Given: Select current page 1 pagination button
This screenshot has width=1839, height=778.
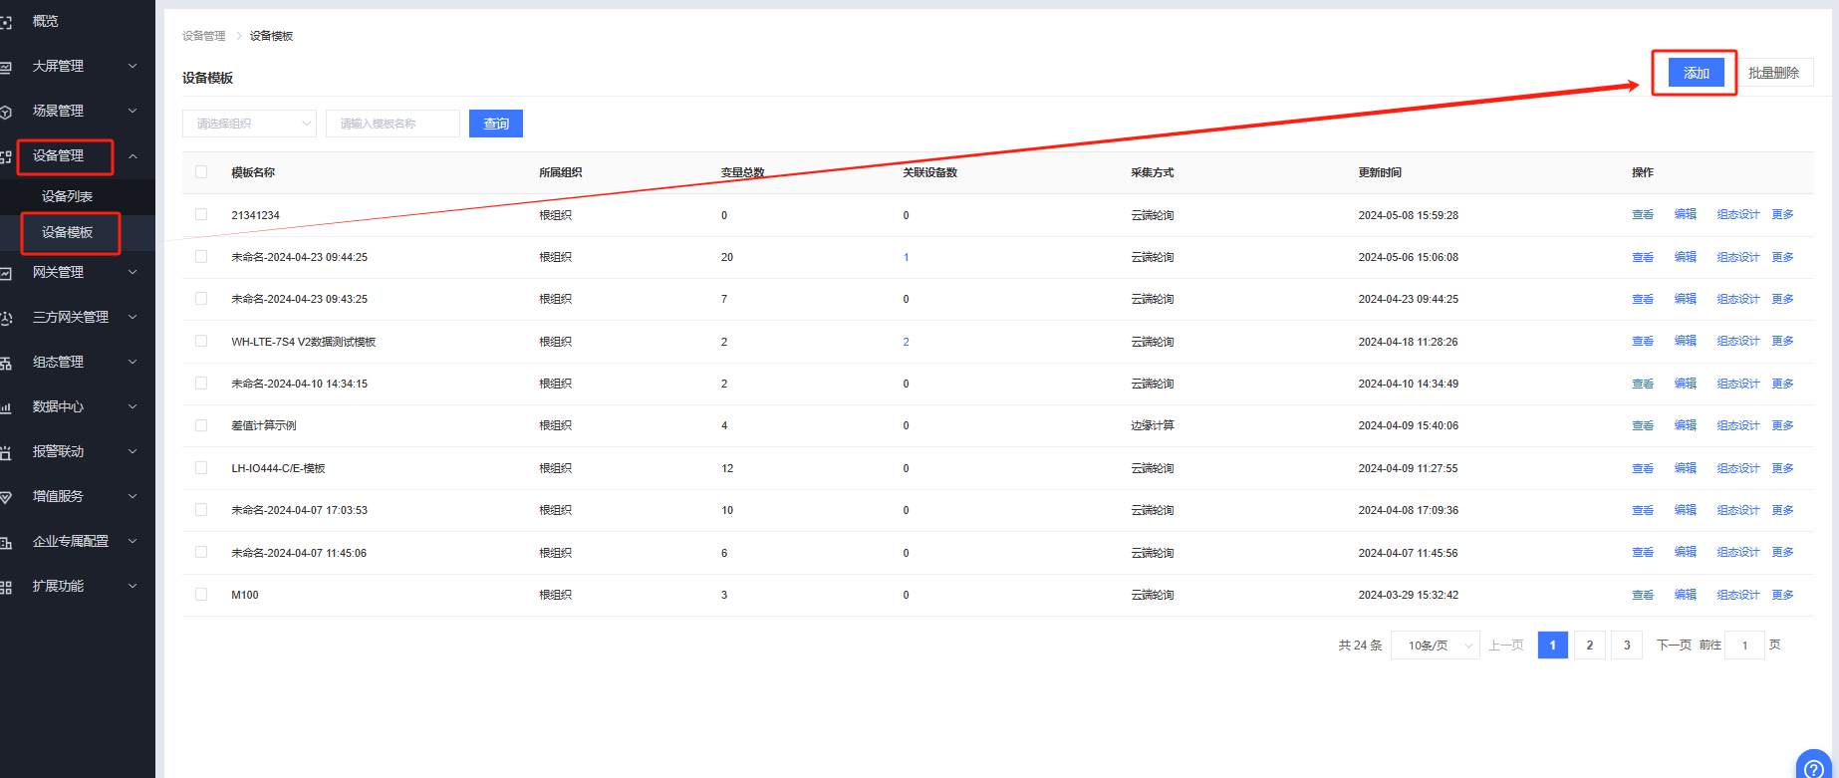Looking at the screenshot, I should 1552,646.
